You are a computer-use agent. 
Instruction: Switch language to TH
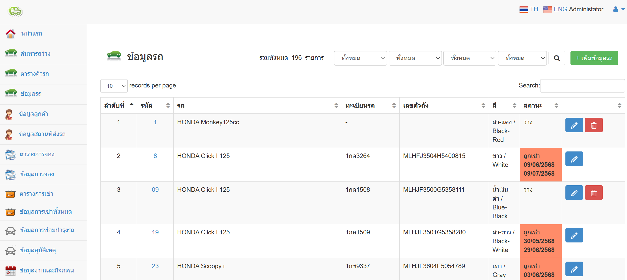(534, 9)
